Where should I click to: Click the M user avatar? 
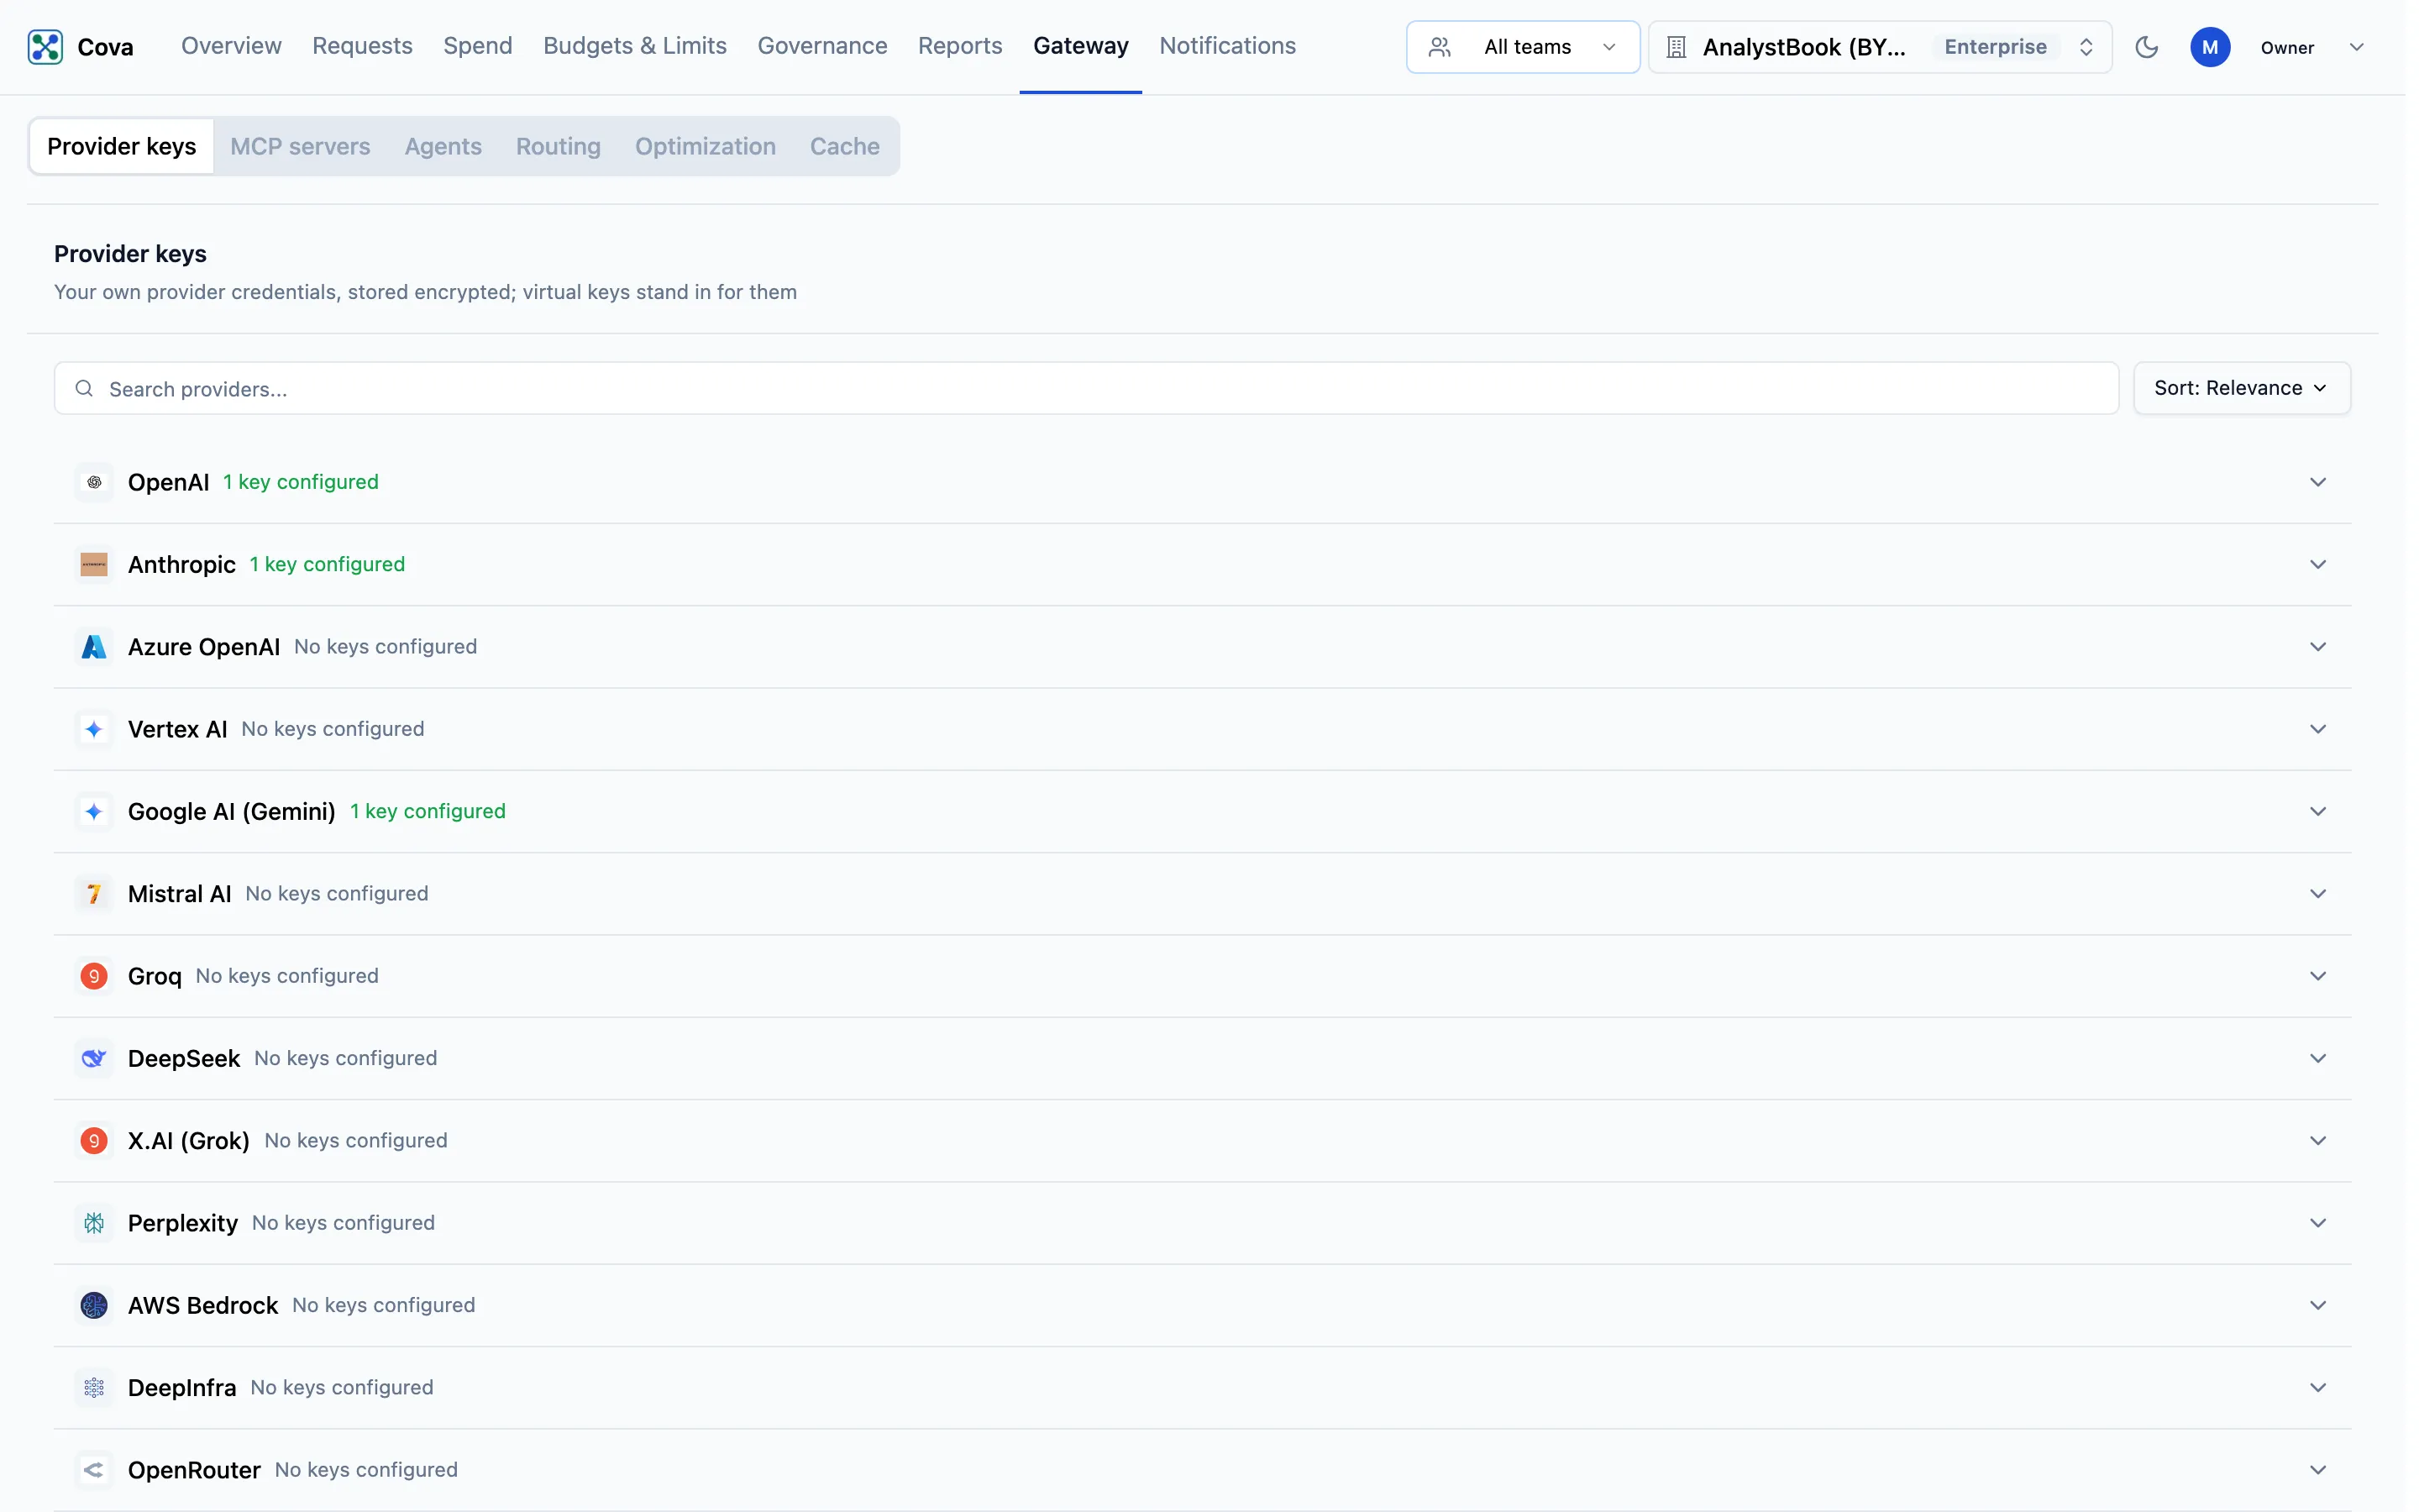pyautogui.click(x=2209, y=47)
